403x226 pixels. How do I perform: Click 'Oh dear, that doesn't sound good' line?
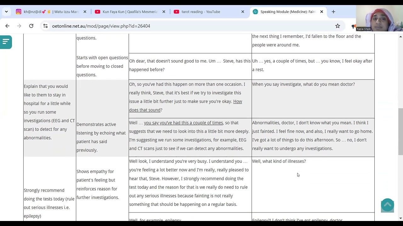click(x=190, y=65)
